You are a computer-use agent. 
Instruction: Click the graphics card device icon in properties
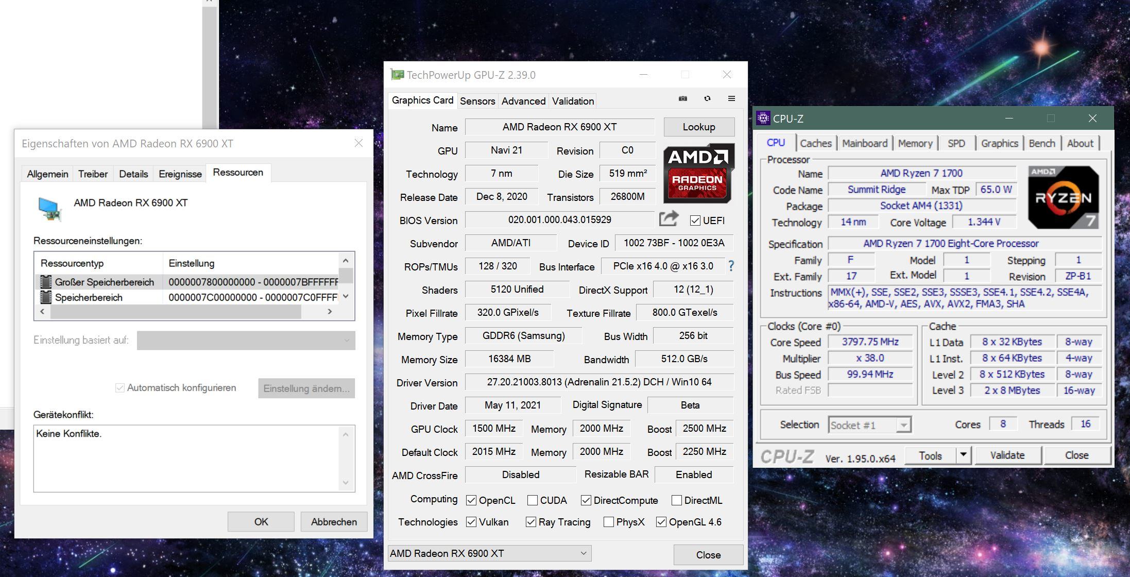click(50, 209)
